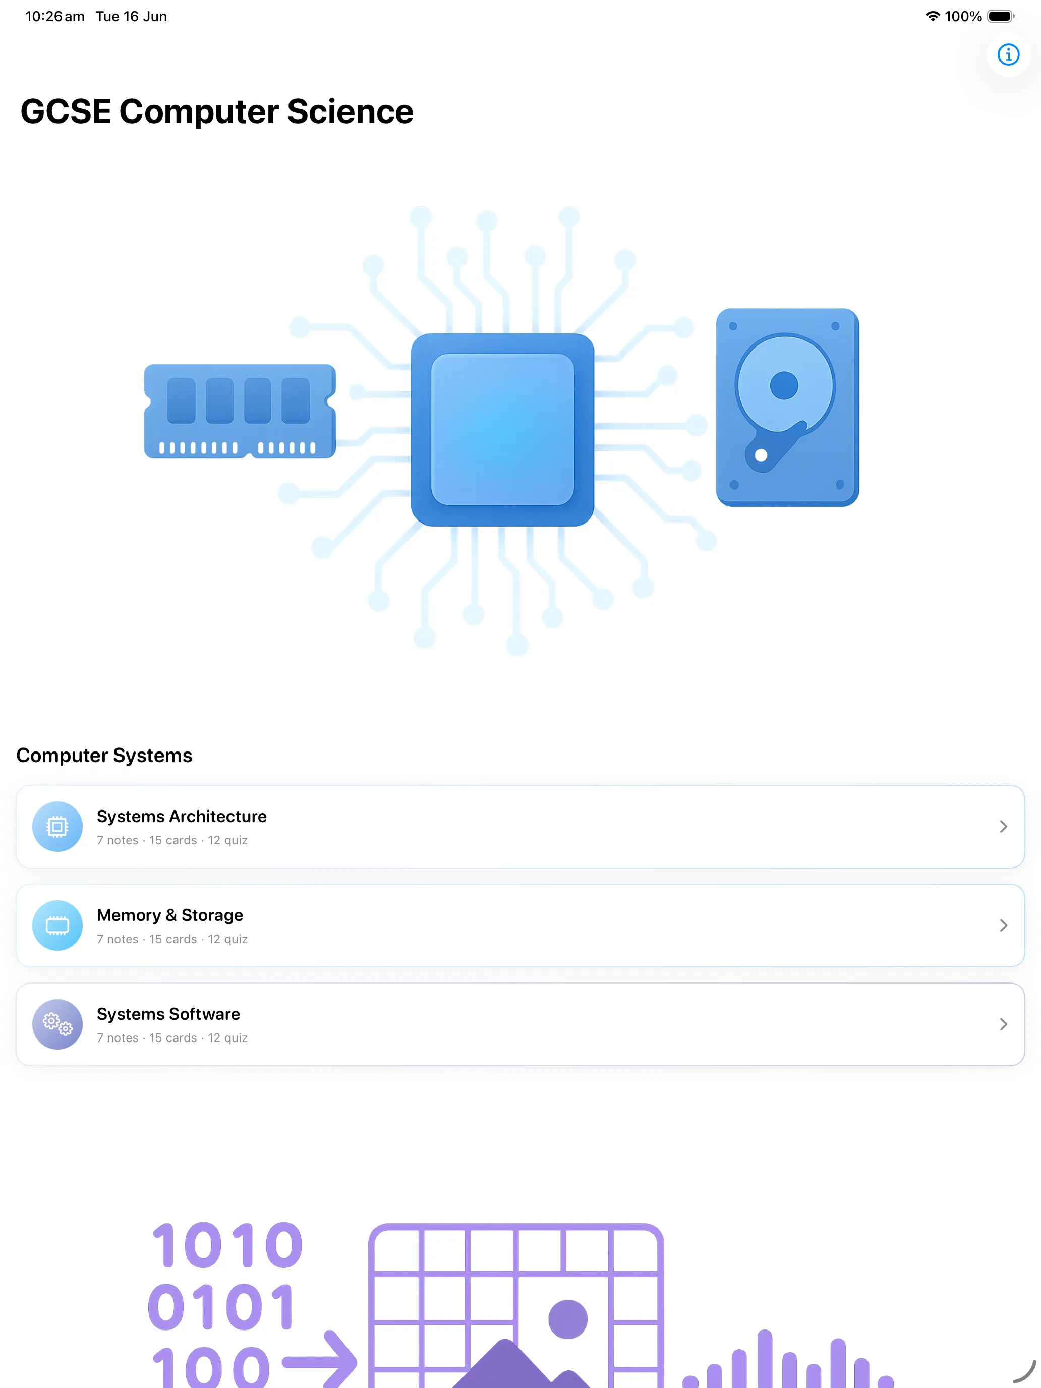Viewport: 1041px width, 1388px height.
Task: Click Memory & Storage's '7 notes · 15 cards · 12 quiz' text
Action: tap(172, 939)
